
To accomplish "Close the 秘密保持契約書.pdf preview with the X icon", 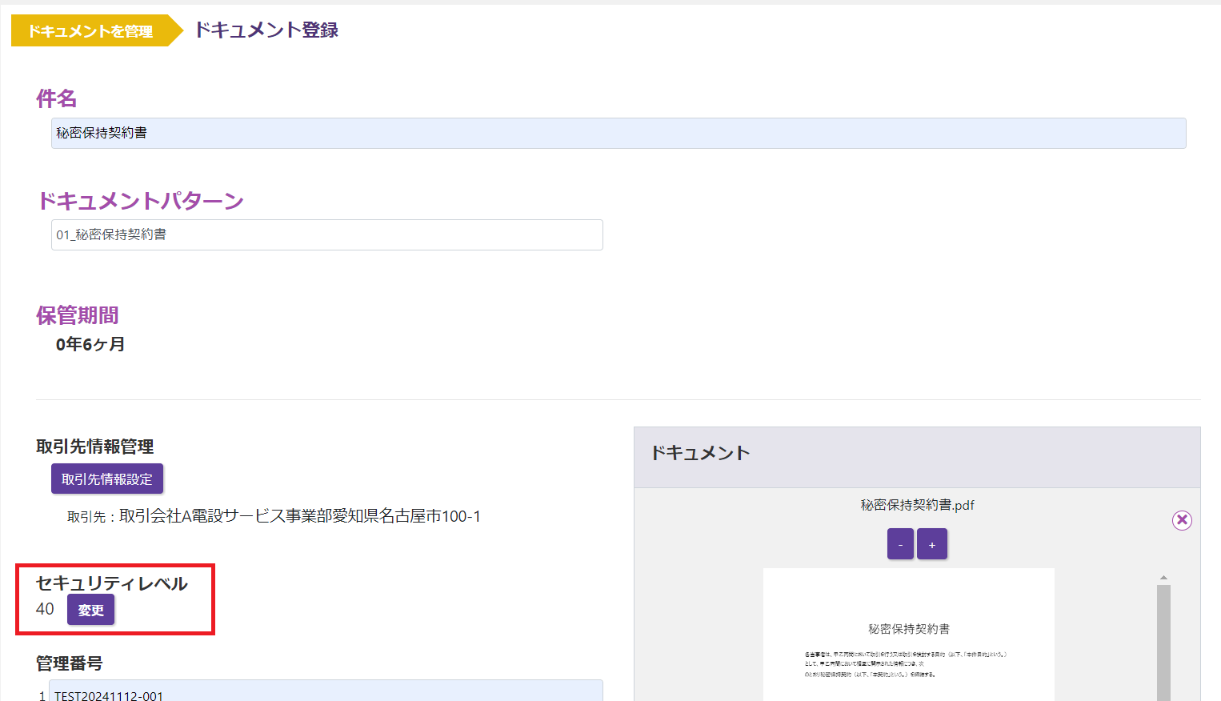I will 1182,520.
